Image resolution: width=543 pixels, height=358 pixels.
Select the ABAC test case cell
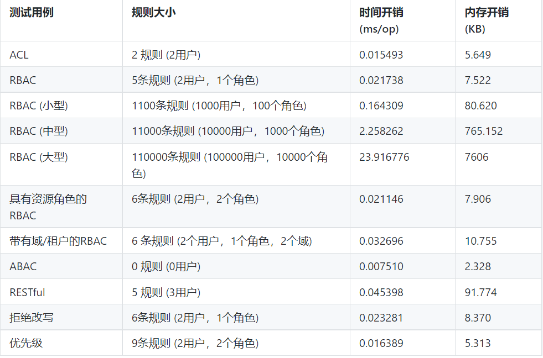coord(23,266)
